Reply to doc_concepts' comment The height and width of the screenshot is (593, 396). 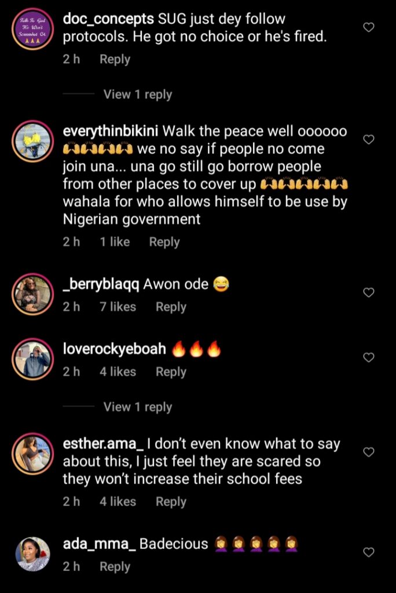pyautogui.click(x=115, y=59)
